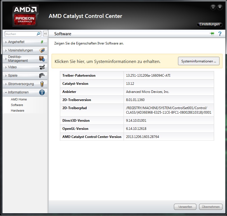Click the OpenGL-Version label
Image resolution: width=227 pixels, height=216 pixels.
click(75, 129)
